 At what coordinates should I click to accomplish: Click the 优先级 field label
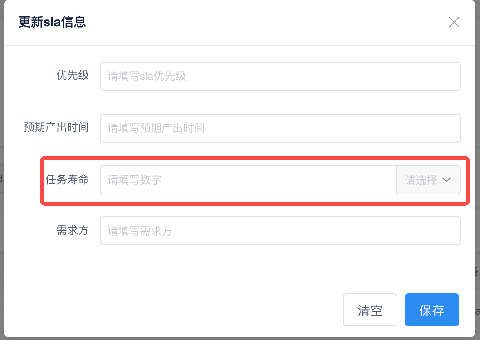[73, 75]
